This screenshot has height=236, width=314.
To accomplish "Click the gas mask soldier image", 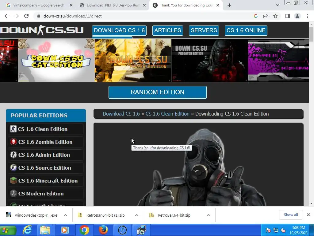I will click(202, 167).
